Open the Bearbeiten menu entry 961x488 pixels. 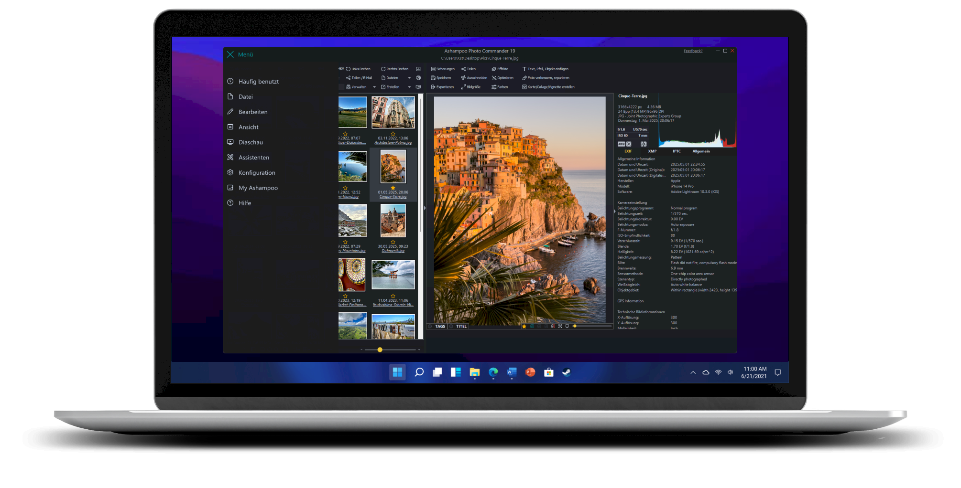(248, 112)
